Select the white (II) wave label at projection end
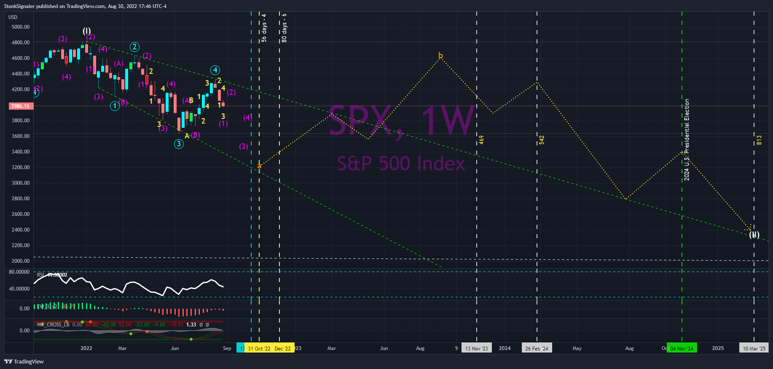 (x=754, y=235)
